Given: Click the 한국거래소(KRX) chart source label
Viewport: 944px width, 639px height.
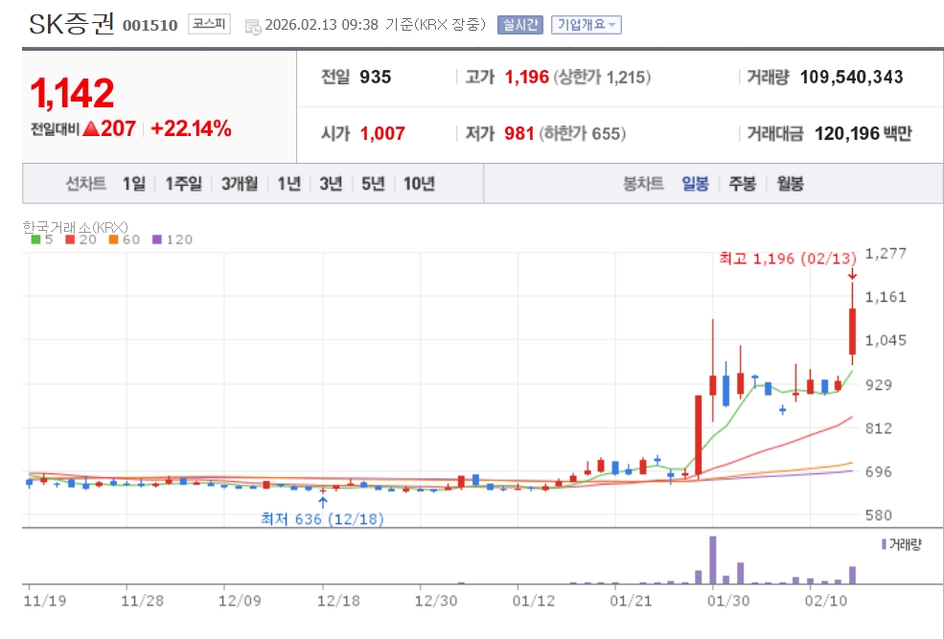Looking at the screenshot, I should click(x=76, y=227).
